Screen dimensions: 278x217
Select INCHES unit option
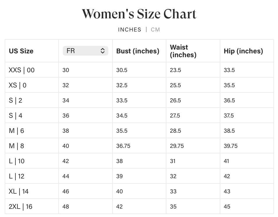click(129, 29)
